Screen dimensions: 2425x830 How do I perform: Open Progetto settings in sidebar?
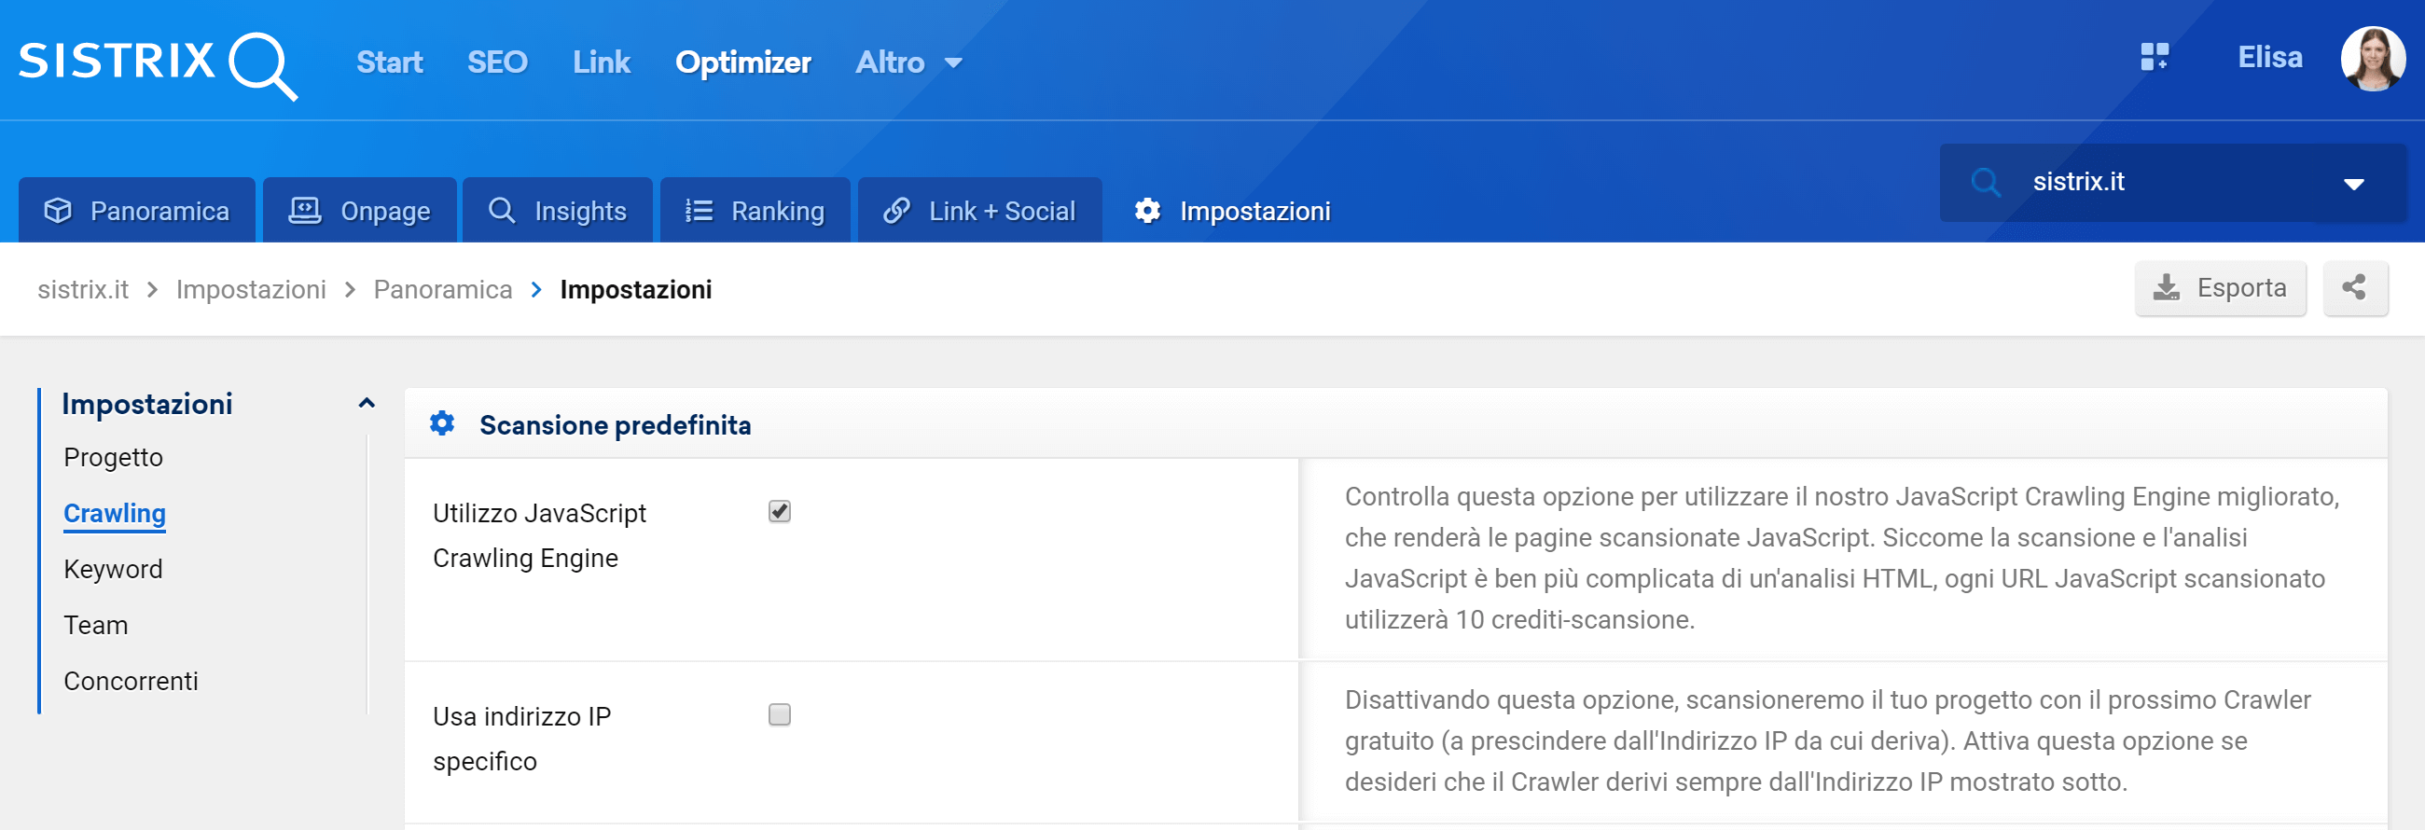tap(113, 457)
